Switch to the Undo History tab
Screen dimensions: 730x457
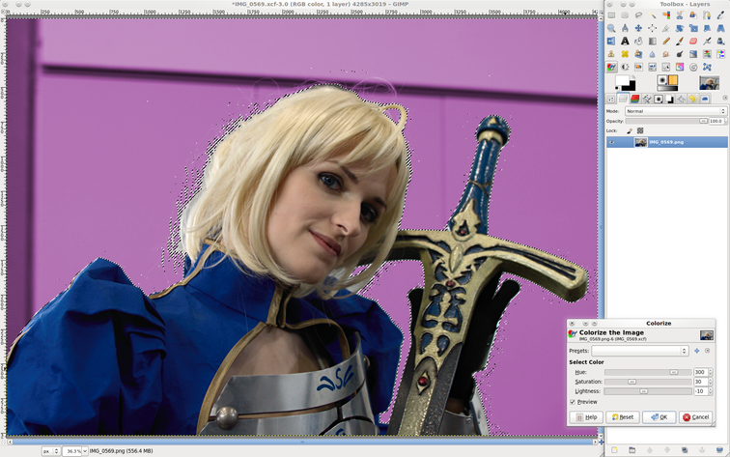pos(693,99)
